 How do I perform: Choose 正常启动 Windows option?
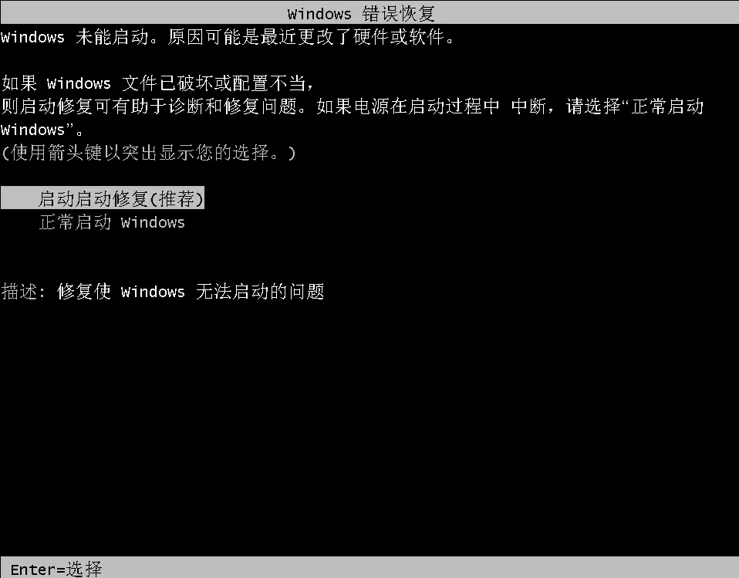pos(112,222)
